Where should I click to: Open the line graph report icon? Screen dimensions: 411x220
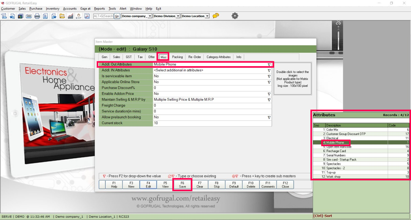tap(87, 16)
